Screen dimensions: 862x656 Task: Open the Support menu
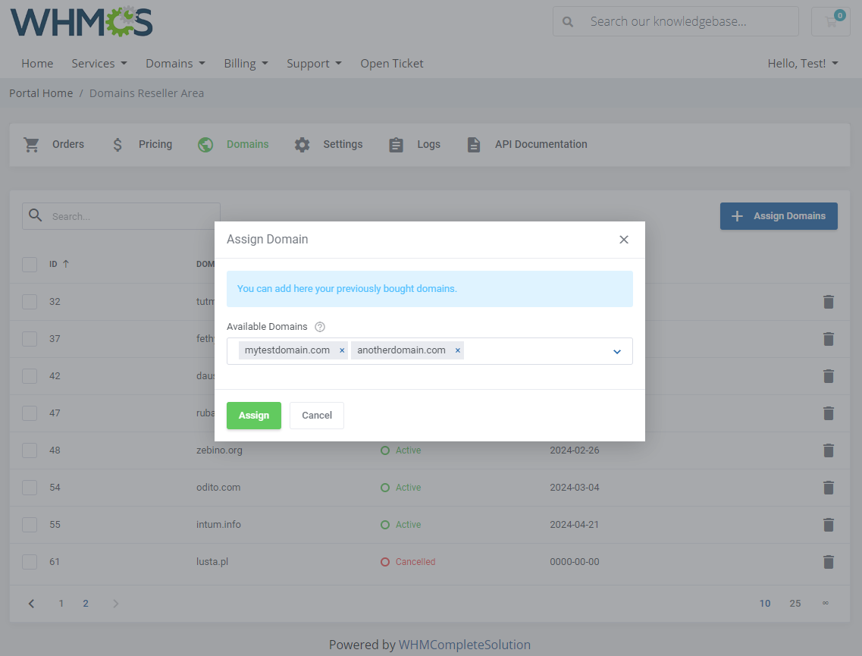(x=313, y=64)
